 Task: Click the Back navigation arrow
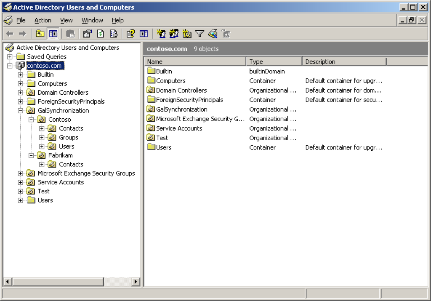(x=9, y=34)
